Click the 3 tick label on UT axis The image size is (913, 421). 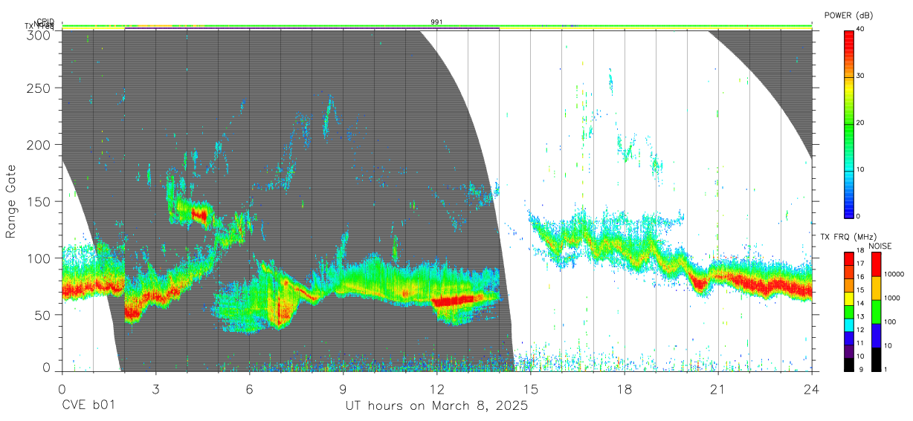coord(155,388)
